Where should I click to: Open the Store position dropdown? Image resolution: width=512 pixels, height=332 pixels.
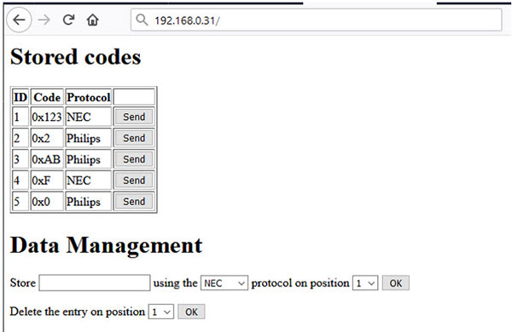365,283
